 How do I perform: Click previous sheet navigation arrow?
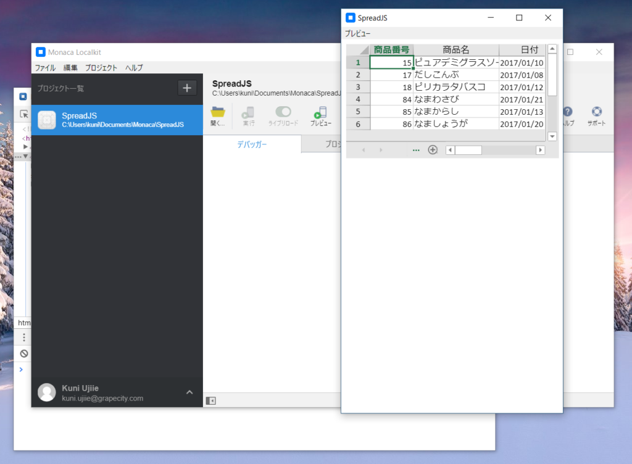point(364,150)
